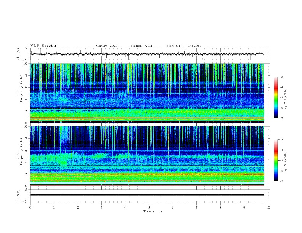Click the ch.2 spectrogram color scale bar
302x233 pixels.
tap(276, 160)
